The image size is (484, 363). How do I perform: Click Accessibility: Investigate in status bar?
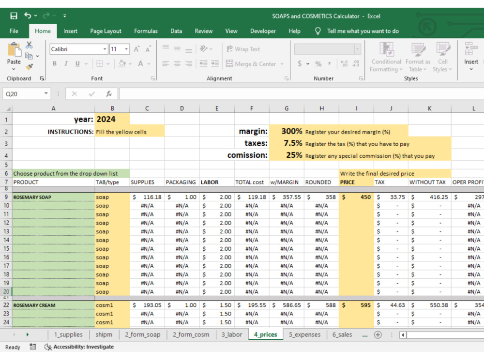pyautogui.click(x=79, y=347)
